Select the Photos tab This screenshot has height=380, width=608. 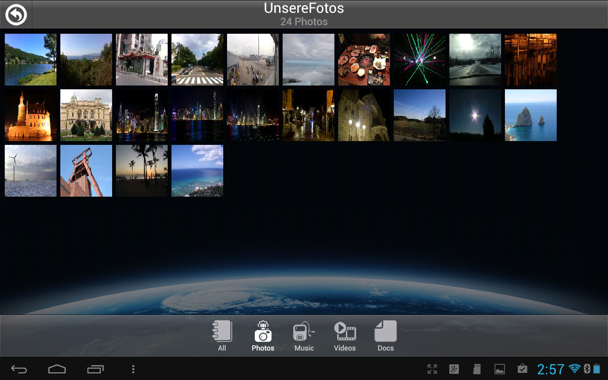(x=263, y=336)
